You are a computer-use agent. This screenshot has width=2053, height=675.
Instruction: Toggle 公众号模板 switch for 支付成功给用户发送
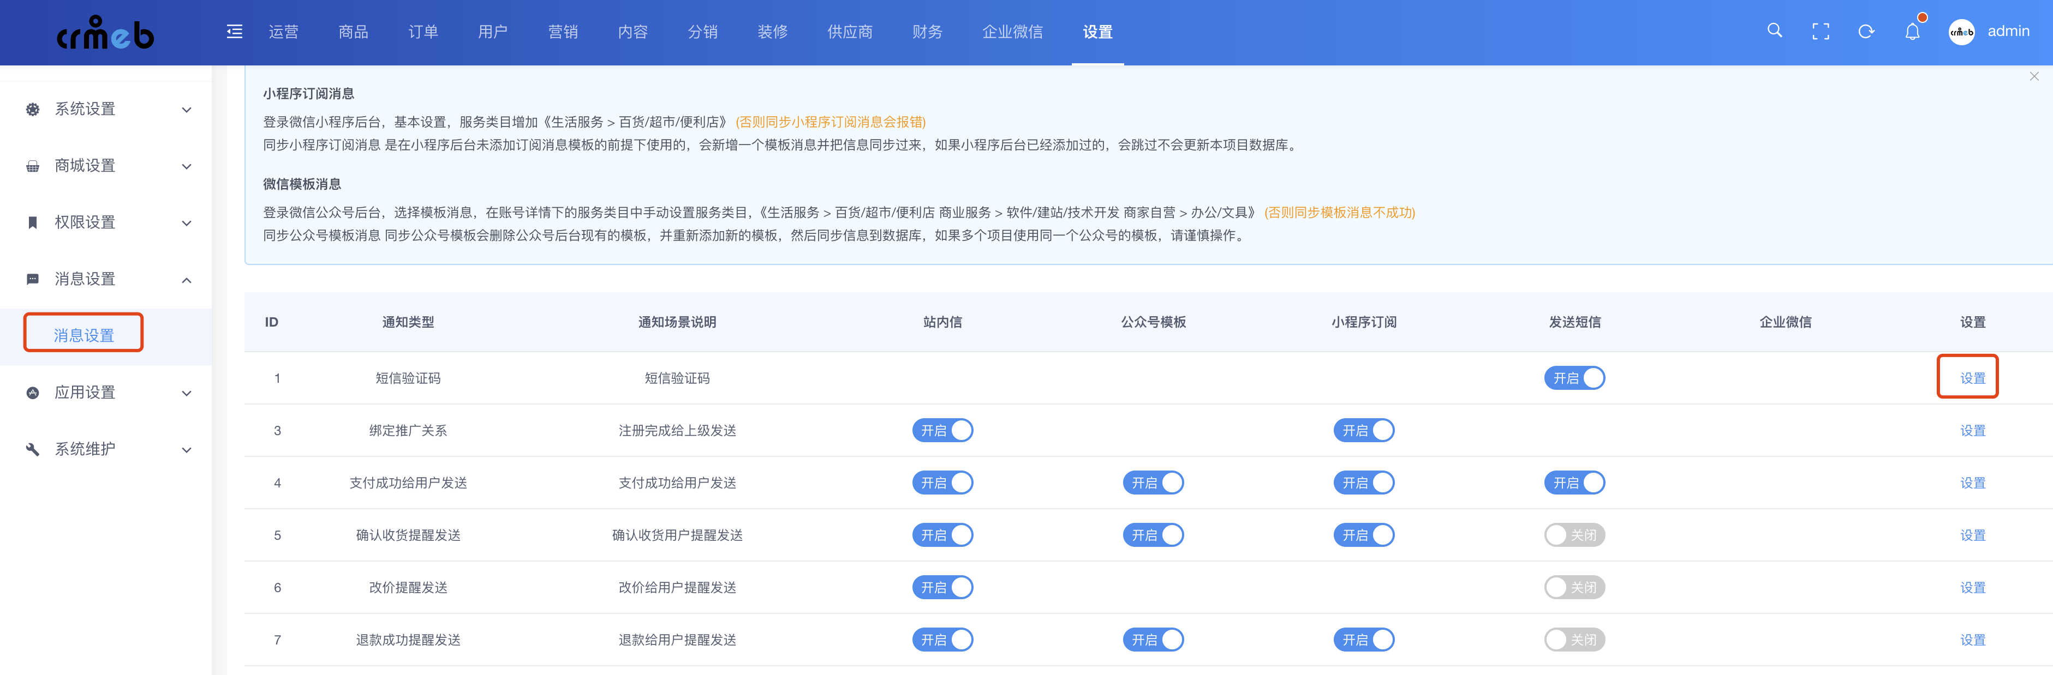pyautogui.click(x=1153, y=483)
